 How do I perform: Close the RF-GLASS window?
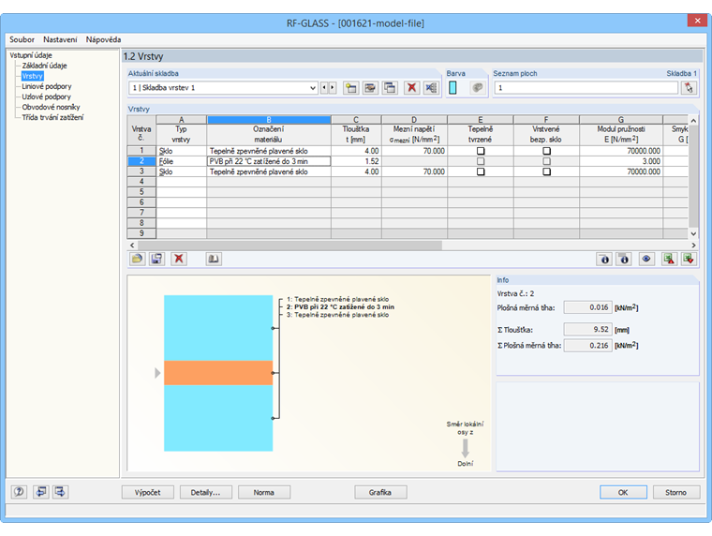pyautogui.click(x=697, y=21)
